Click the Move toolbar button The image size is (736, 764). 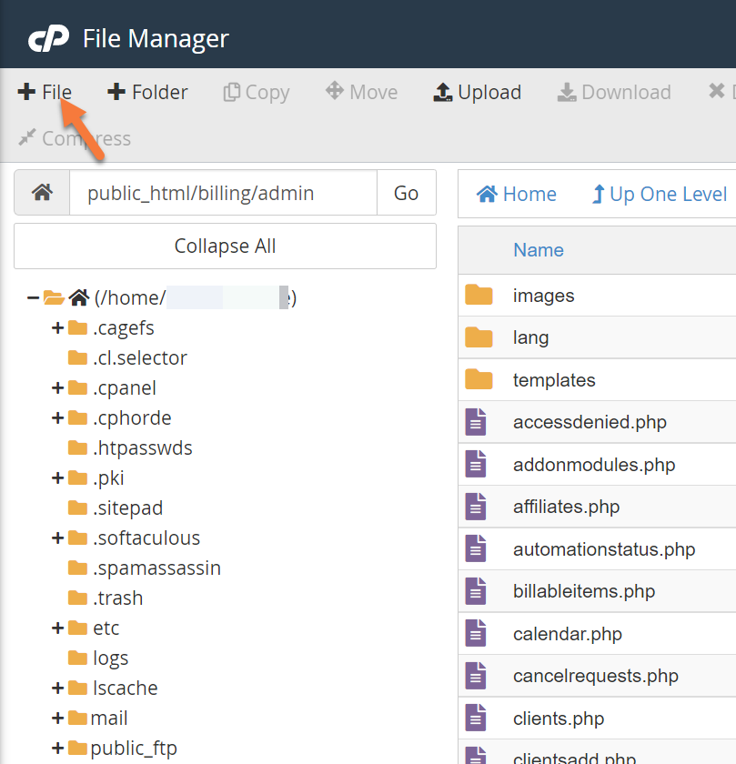pyautogui.click(x=361, y=92)
